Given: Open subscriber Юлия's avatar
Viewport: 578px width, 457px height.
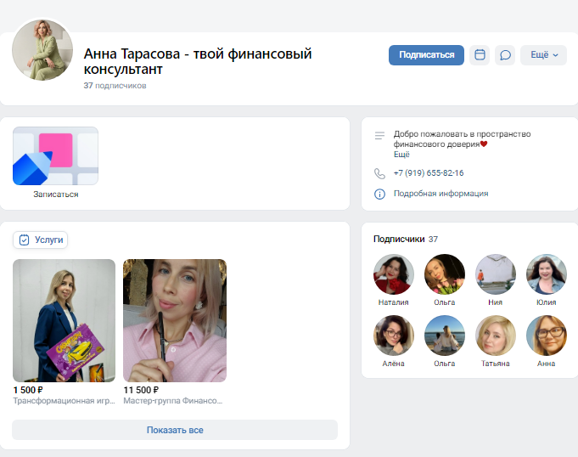Looking at the screenshot, I should 546,274.
